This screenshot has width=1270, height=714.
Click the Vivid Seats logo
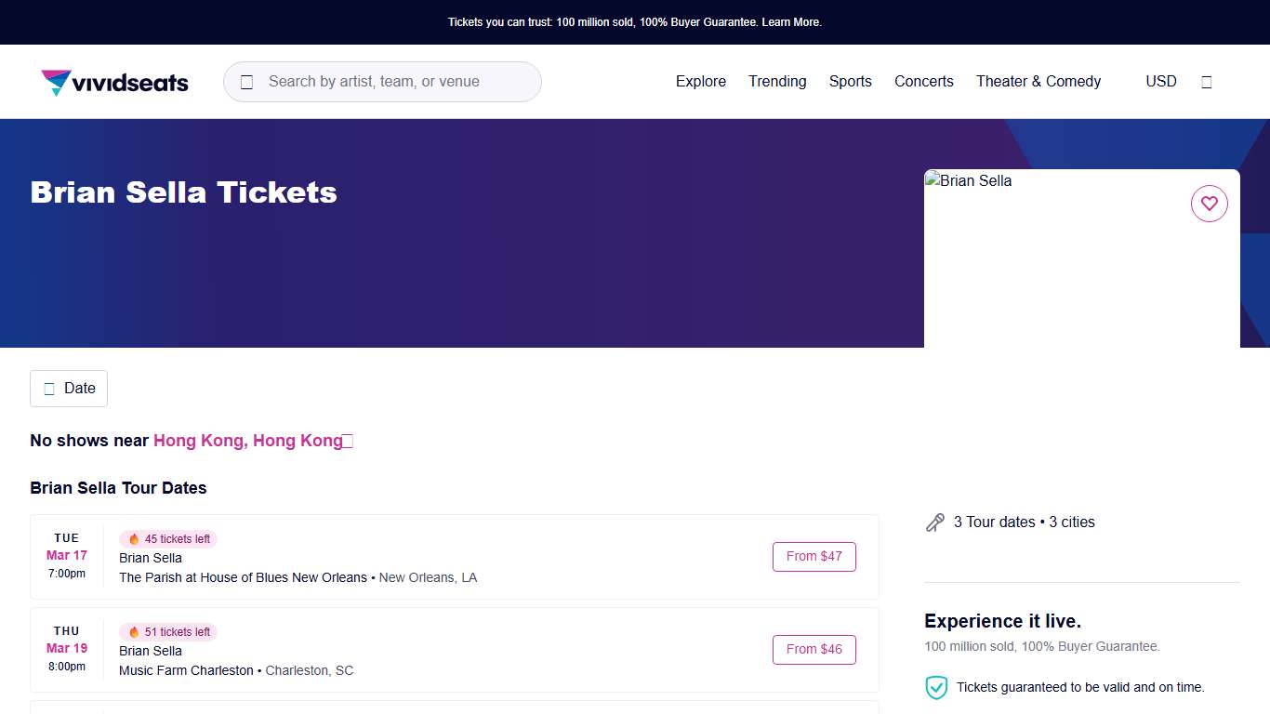[114, 83]
